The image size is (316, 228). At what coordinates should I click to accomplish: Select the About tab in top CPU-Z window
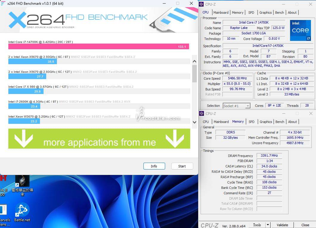[x=292, y=13]
